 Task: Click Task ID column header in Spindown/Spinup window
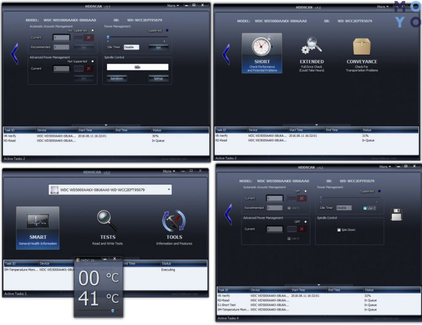pos(20,130)
